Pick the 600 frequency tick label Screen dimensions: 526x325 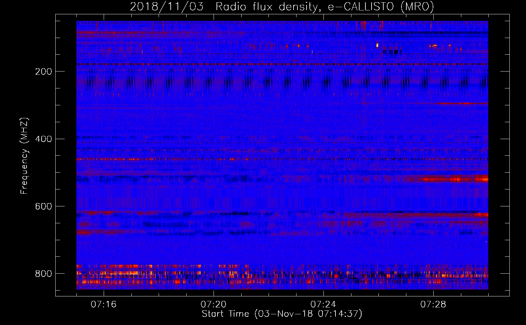(43, 206)
